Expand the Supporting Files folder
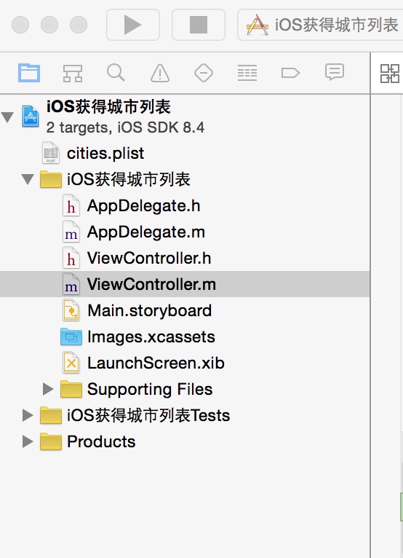403x558 pixels. click(x=47, y=389)
